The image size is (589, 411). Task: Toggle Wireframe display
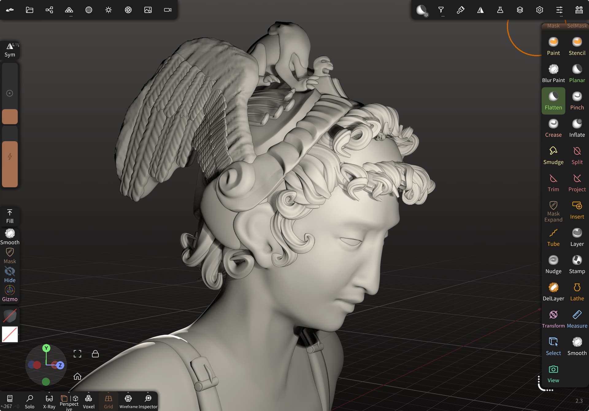[128, 401]
